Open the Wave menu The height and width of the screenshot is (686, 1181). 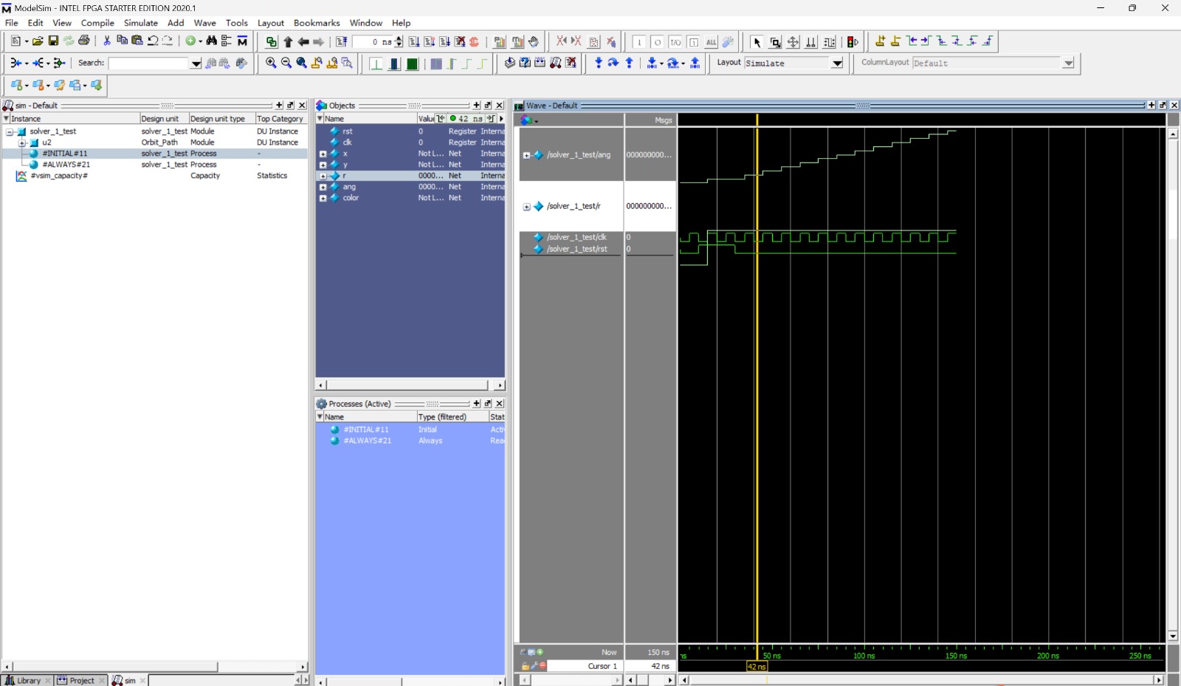click(204, 23)
